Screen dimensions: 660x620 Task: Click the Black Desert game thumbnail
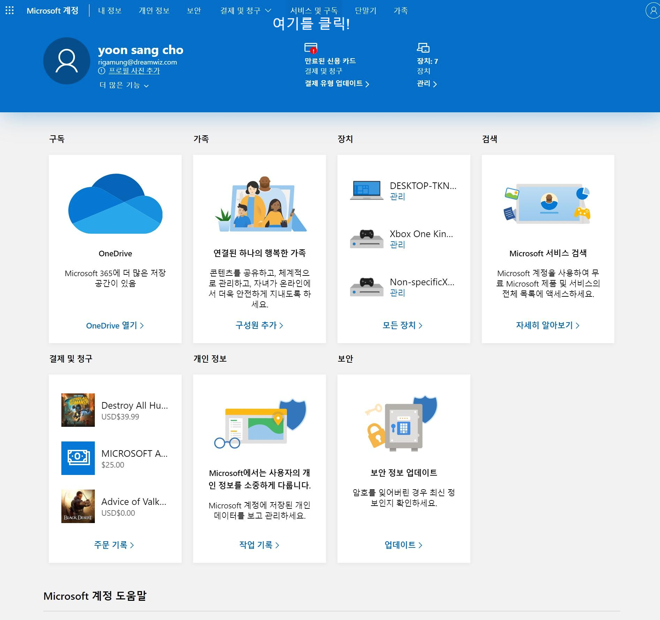(x=78, y=506)
